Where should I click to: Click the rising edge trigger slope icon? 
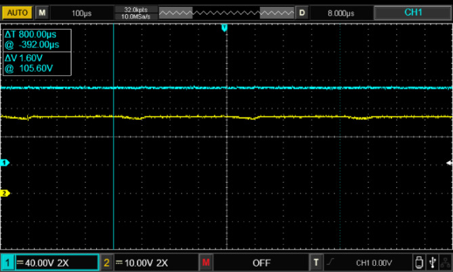point(330,262)
